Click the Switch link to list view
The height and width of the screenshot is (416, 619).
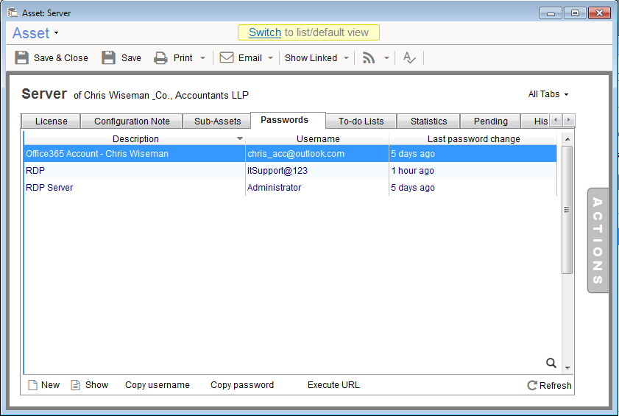click(265, 32)
